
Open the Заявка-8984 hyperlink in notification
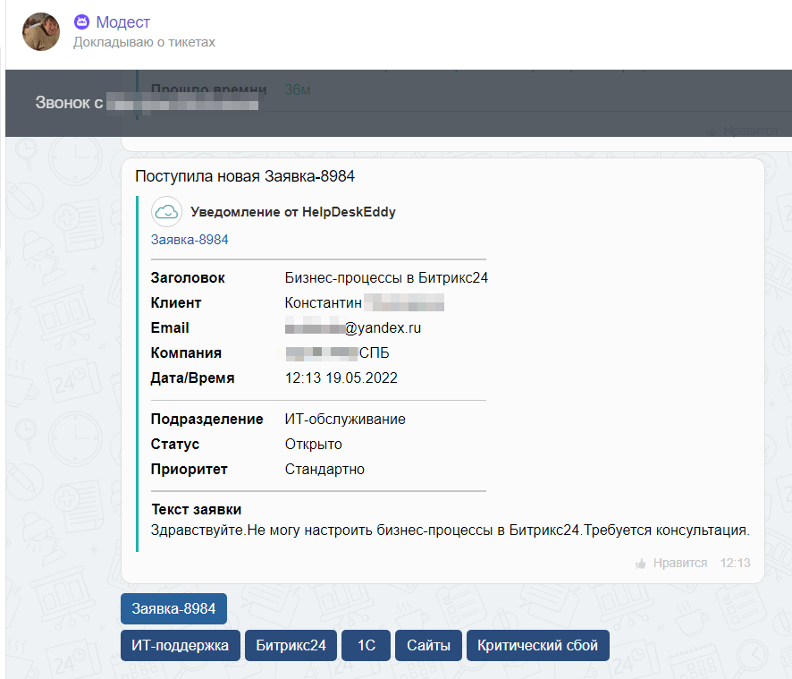190,240
